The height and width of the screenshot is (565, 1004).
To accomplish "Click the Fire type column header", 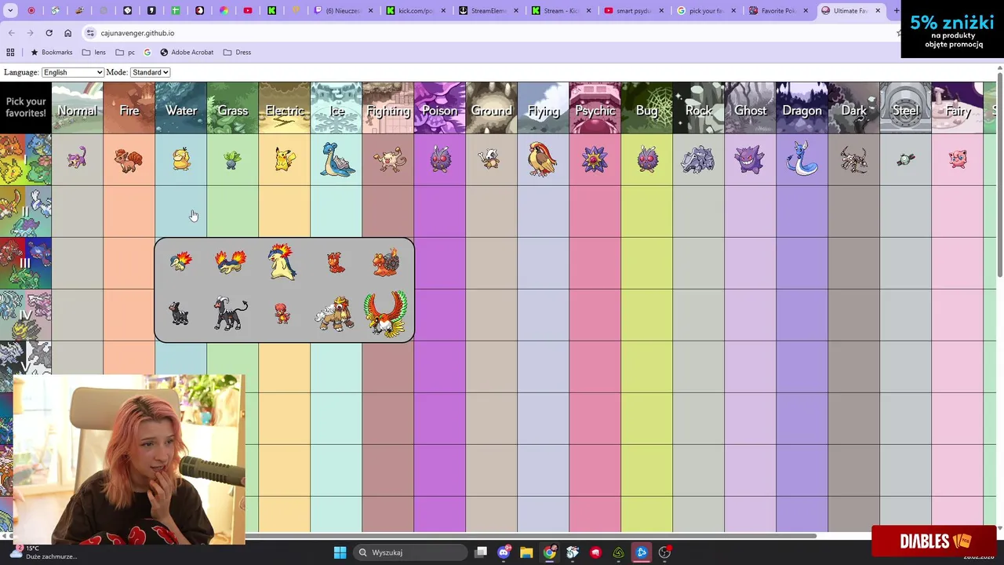I will pos(129,108).
